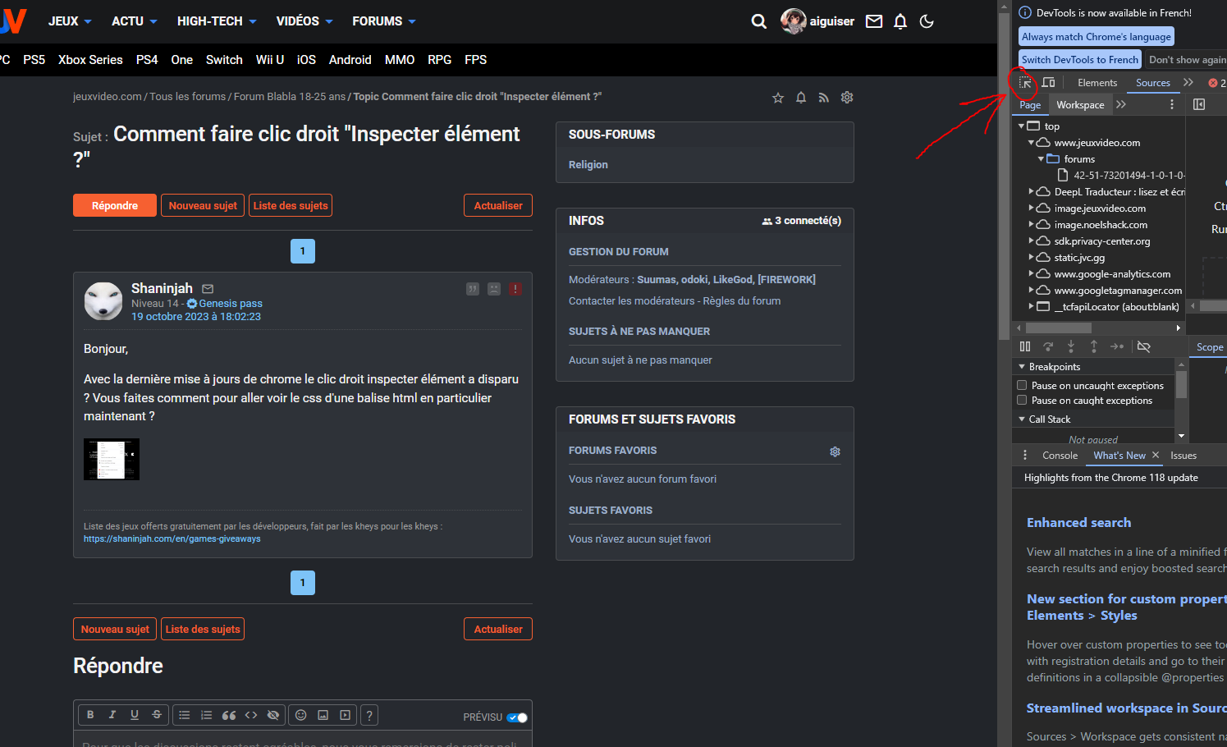Open the JEUX dropdown menu
Viewport: 1227px width, 747px height.
70,21
